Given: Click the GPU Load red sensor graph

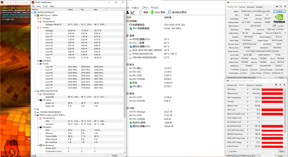Looking at the screenshot, I should [272, 110].
